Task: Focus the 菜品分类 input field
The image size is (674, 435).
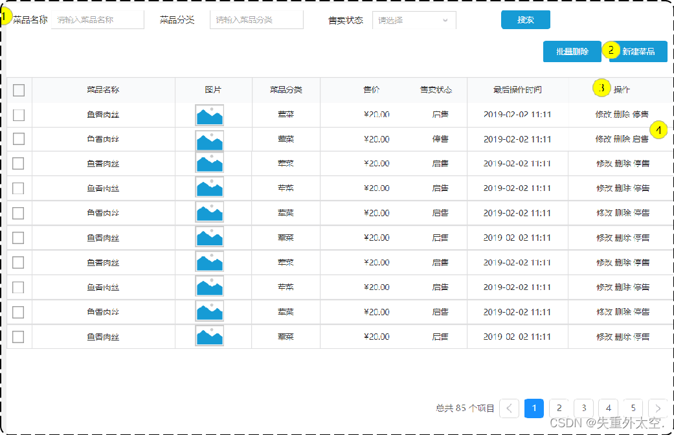Action: coord(256,20)
